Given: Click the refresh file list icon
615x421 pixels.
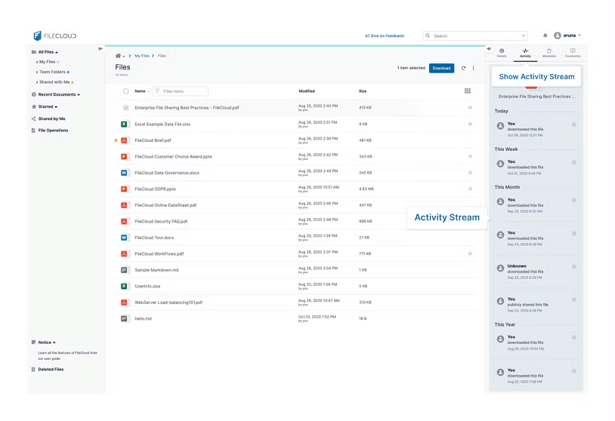Looking at the screenshot, I should (464, 68).
